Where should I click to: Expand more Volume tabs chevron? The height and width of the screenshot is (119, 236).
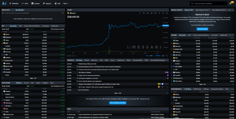click(232, 35)
